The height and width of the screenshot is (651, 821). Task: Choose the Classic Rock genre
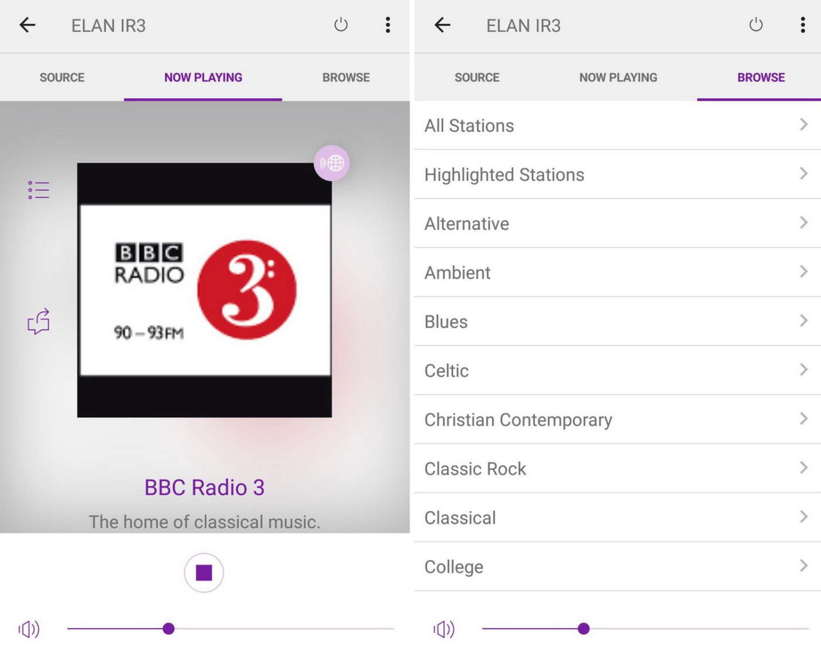pos(618,469)
